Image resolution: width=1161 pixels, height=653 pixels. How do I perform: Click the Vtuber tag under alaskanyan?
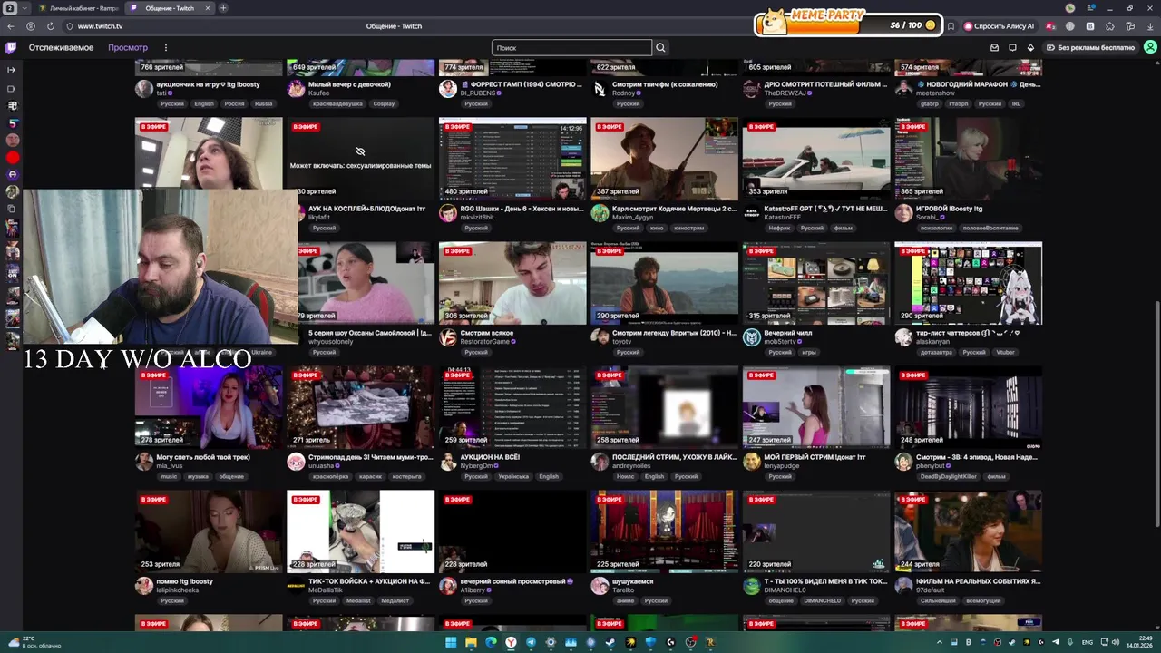tap(1004, 352)
